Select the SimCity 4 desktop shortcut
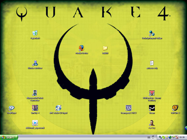This screenshot has height=140, width=187. point(35,108)
